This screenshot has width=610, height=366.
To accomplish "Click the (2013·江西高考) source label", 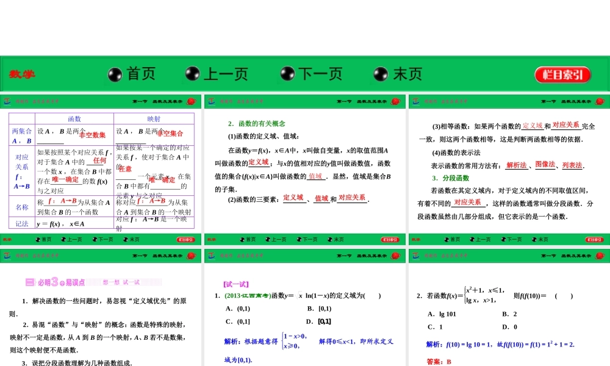I will [248, 296].
